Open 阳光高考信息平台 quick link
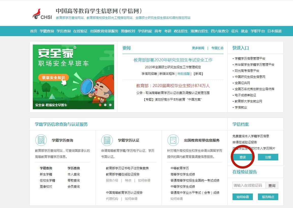Screen dimensions: 293x208 [247, 71]
